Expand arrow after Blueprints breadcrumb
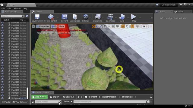 point(135,97)
